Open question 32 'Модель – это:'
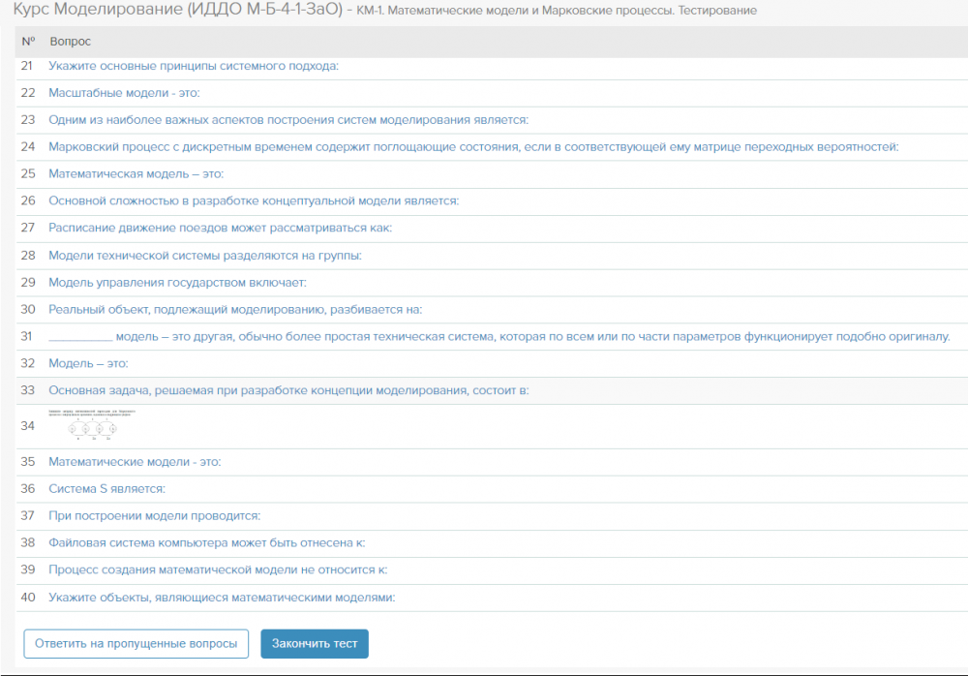Image resolution: width=968 pixels, height=676 pixels. [x=88, y=363]
